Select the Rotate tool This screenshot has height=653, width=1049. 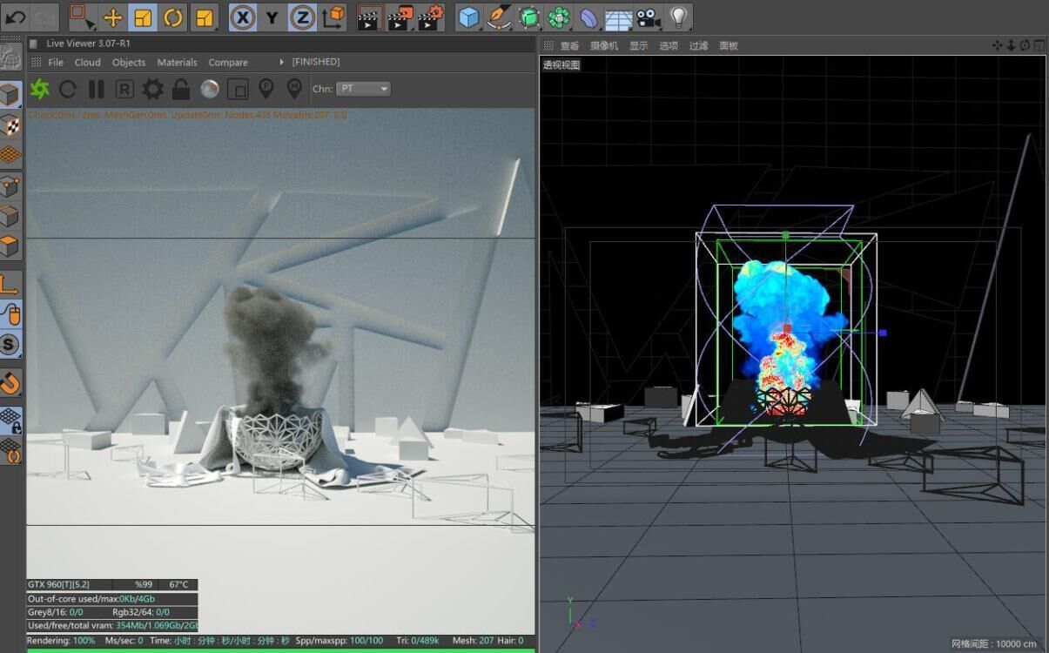(x=173, y=17)
